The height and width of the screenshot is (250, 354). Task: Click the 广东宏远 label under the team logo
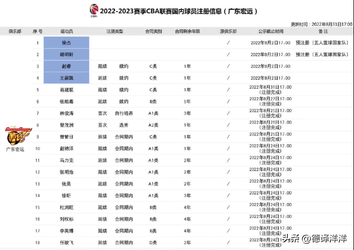point(15,150)
